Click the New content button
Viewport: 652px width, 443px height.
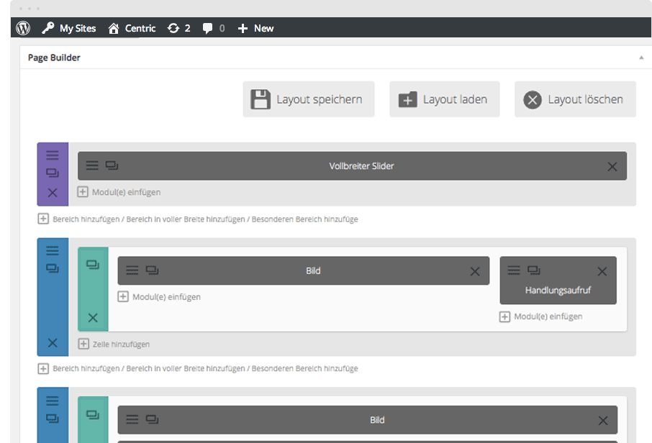pos(255,28)
